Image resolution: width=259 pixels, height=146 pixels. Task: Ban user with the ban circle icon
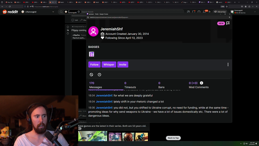click(x=91, y=75)
